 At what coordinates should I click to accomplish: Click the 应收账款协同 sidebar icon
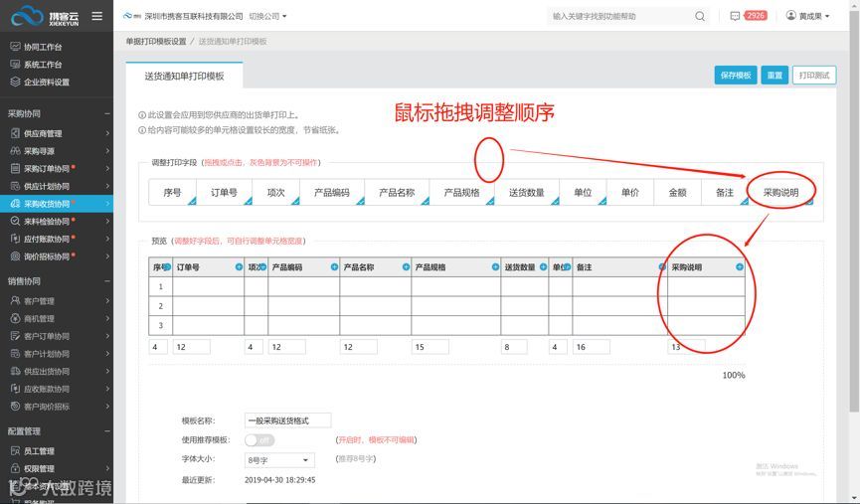15,389
